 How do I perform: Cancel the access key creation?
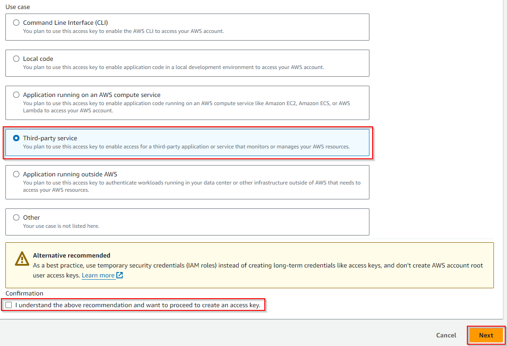coord(446,335)
